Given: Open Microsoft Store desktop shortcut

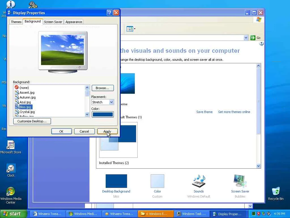Looking at the screenshot, I should [11, 147].
